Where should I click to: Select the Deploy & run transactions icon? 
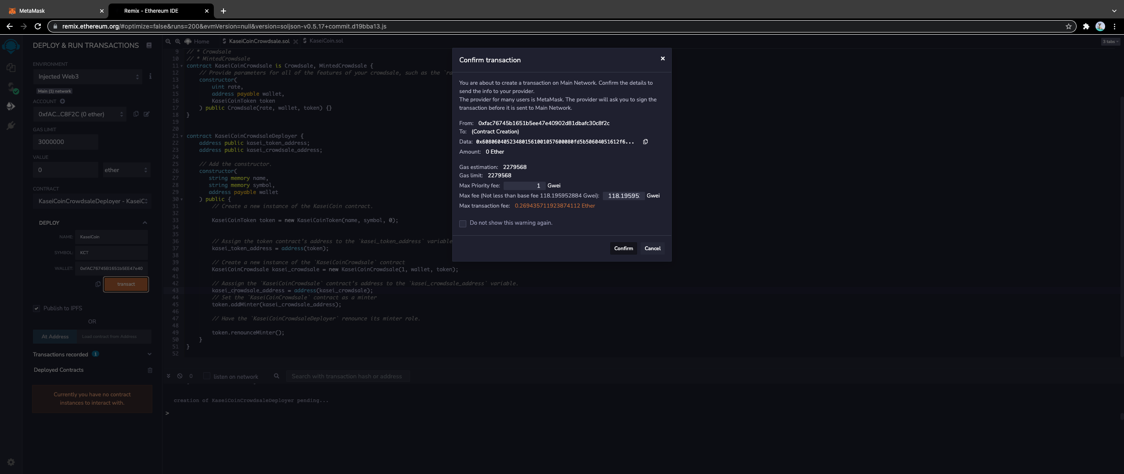(x=11, y=106)
